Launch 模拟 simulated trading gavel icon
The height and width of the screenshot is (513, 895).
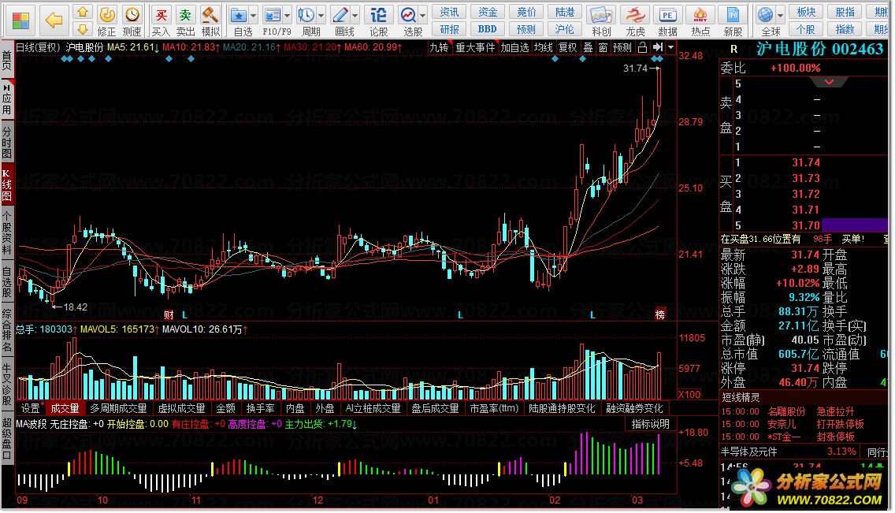pos(210,21)
